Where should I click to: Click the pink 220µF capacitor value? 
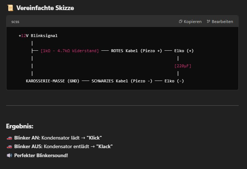point(183,66)
